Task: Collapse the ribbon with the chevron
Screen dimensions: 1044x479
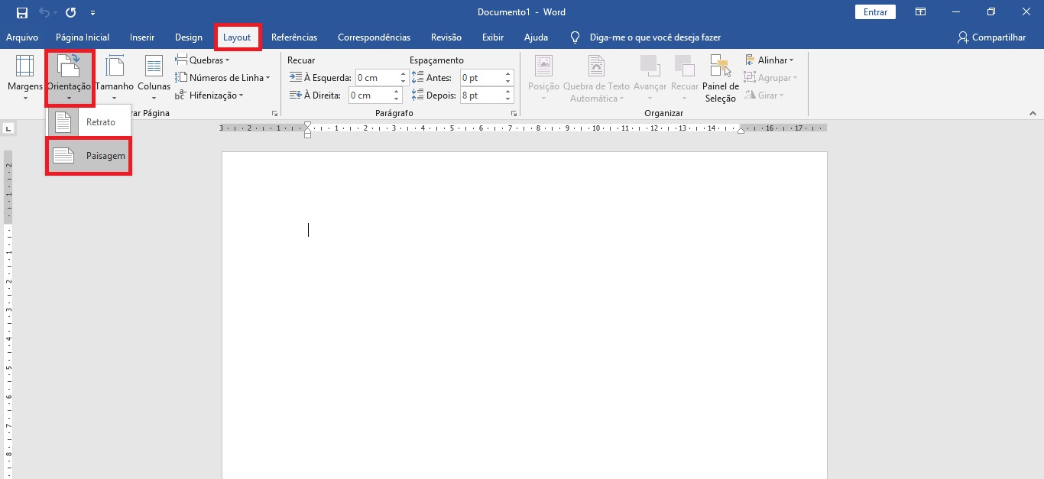Action: pyautogui.click(x=1033, y=113)
